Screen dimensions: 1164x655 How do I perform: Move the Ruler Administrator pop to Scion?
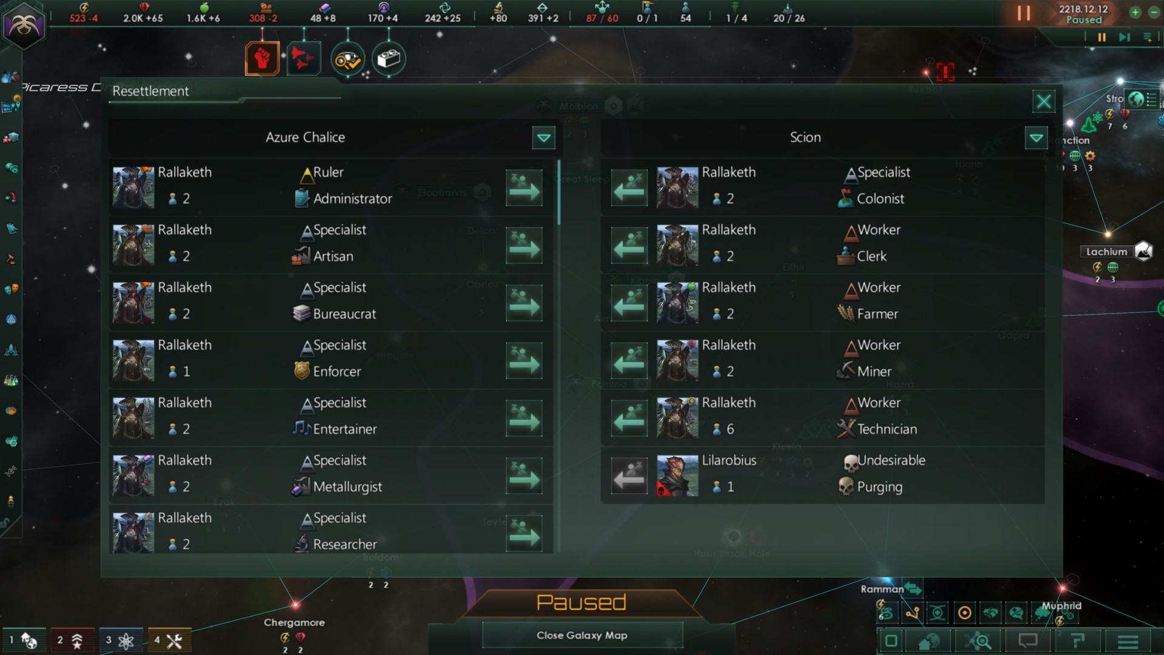[524, 188]
